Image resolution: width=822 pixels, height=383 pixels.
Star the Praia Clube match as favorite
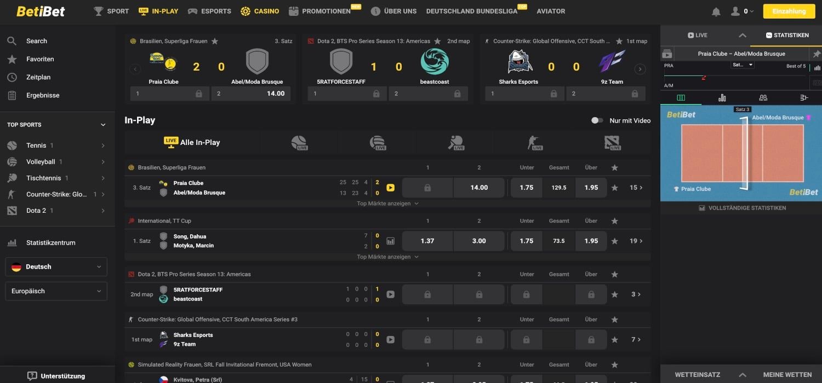(x=614, y=188)
